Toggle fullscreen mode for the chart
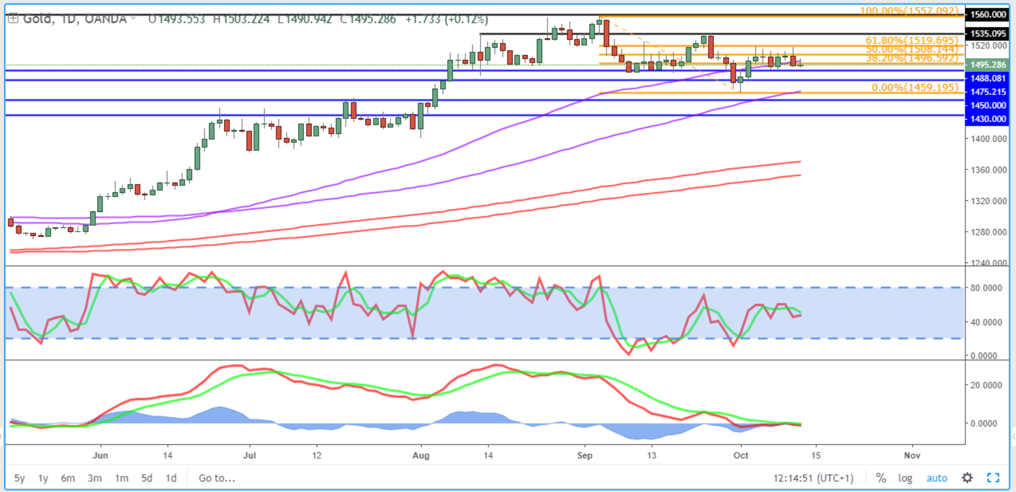Image resolution: width=1016 pixels, height=492 pixels. coord(993,478)
